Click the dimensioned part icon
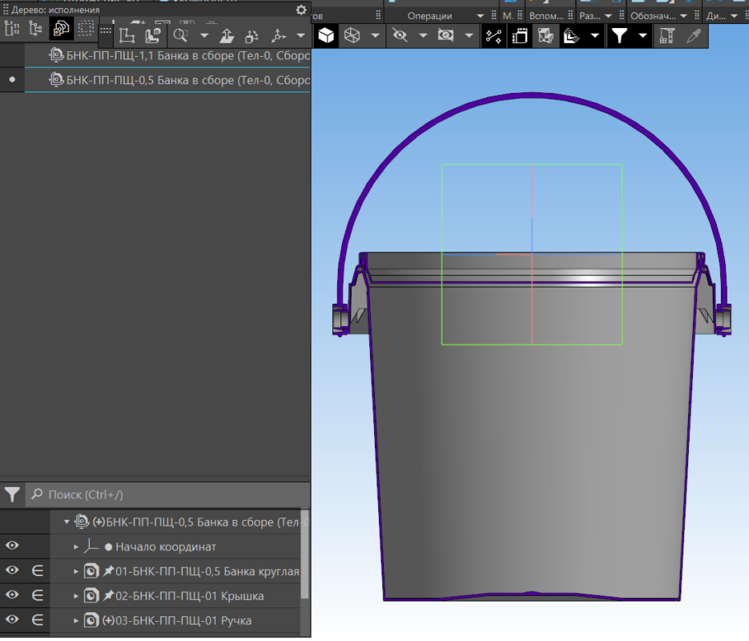Viewport: 749px width, 641px height. [x=519, y=36]
